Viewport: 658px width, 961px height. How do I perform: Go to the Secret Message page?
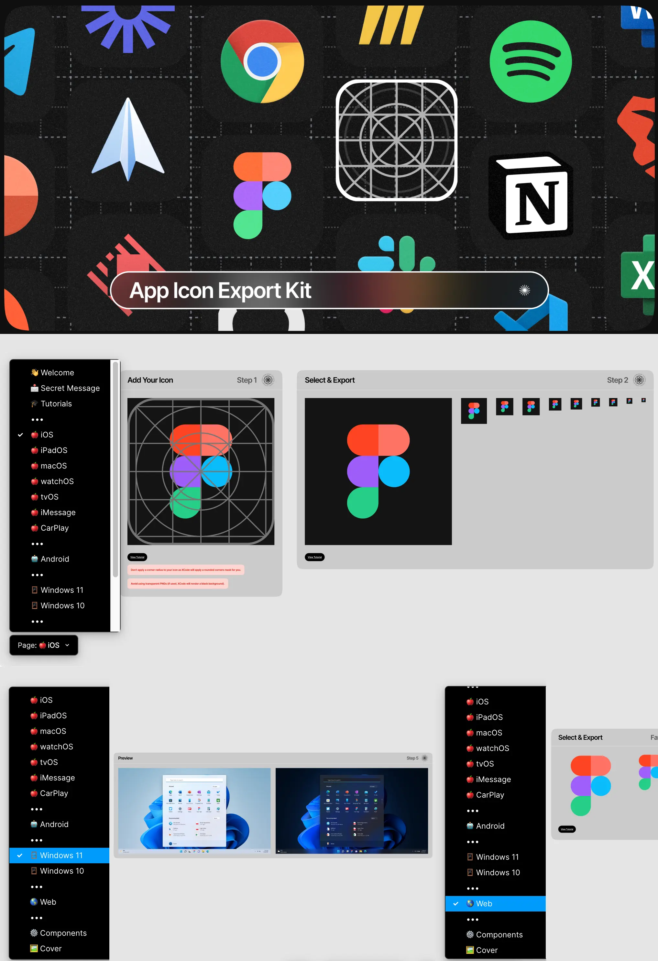point(70,388)
